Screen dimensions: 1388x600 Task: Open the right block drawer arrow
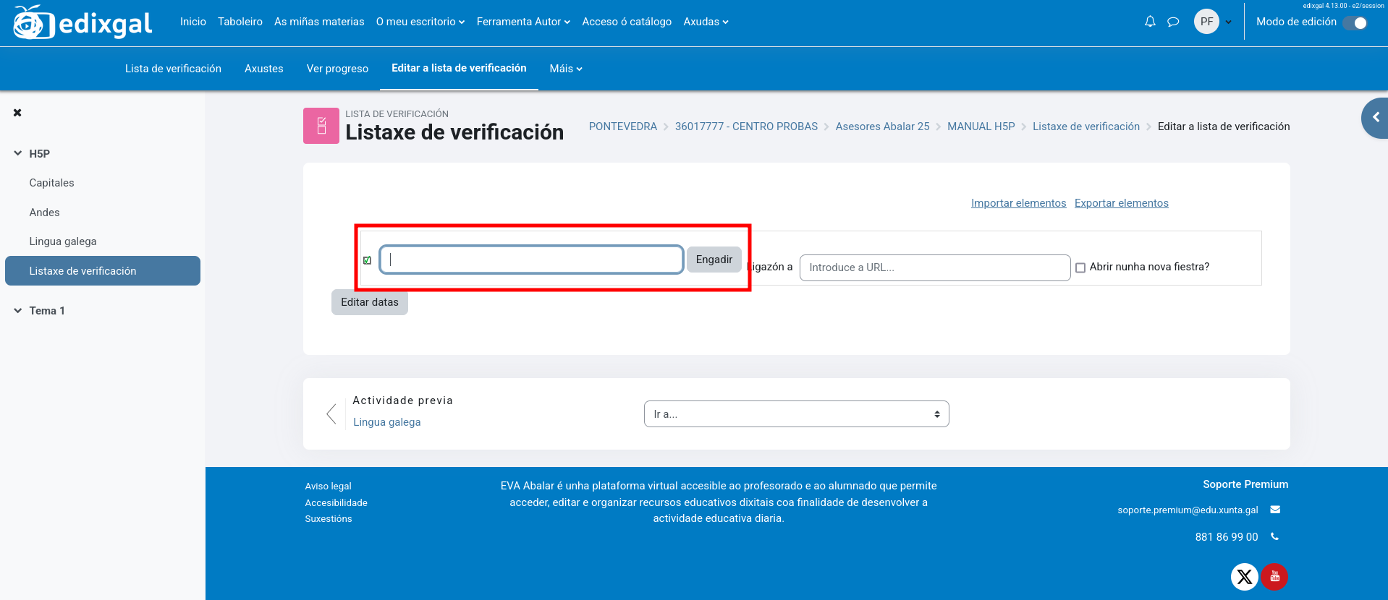(1376, 117)
